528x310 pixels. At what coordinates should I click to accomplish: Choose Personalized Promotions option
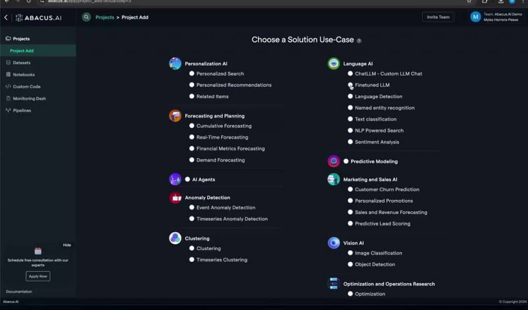(350, 201)
